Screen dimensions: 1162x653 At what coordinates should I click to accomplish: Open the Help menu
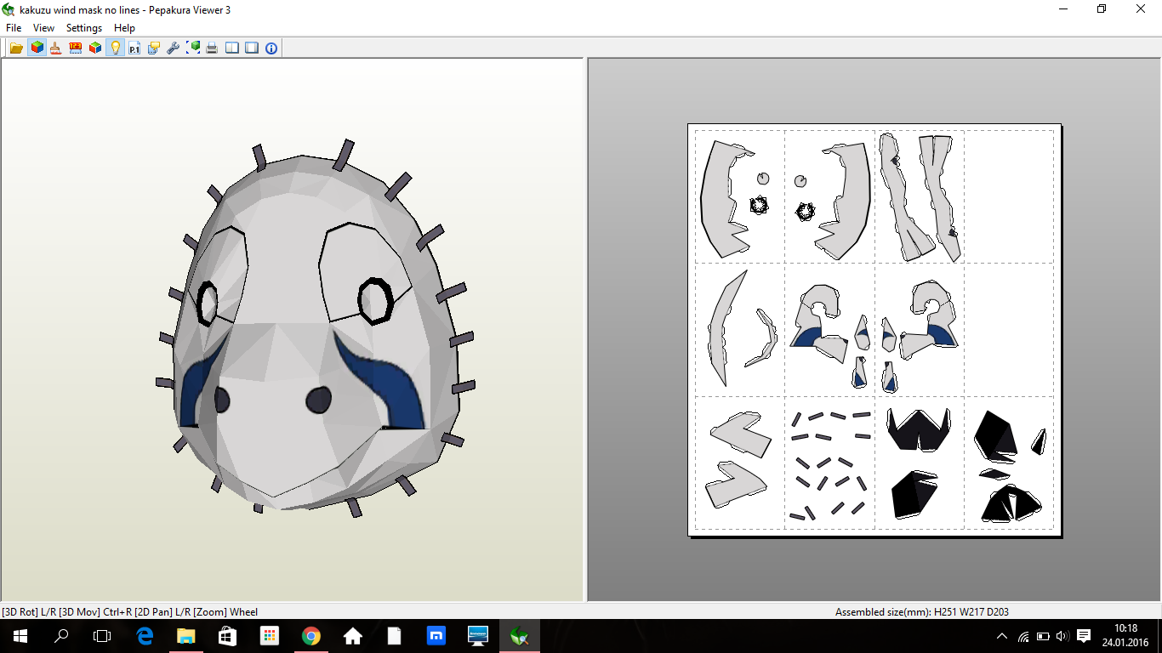coord(124,28)
